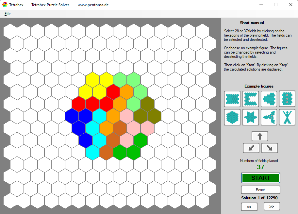Move figure up with the up arrow
The image size is (298, 214).
260,136
